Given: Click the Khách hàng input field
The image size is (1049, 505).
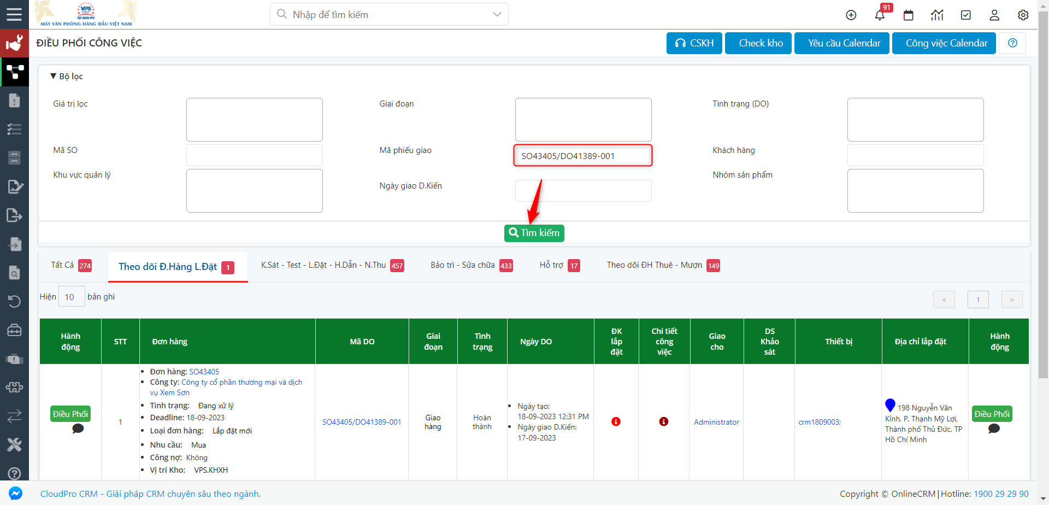Looking at the screenshot, I should pos(915,155).
